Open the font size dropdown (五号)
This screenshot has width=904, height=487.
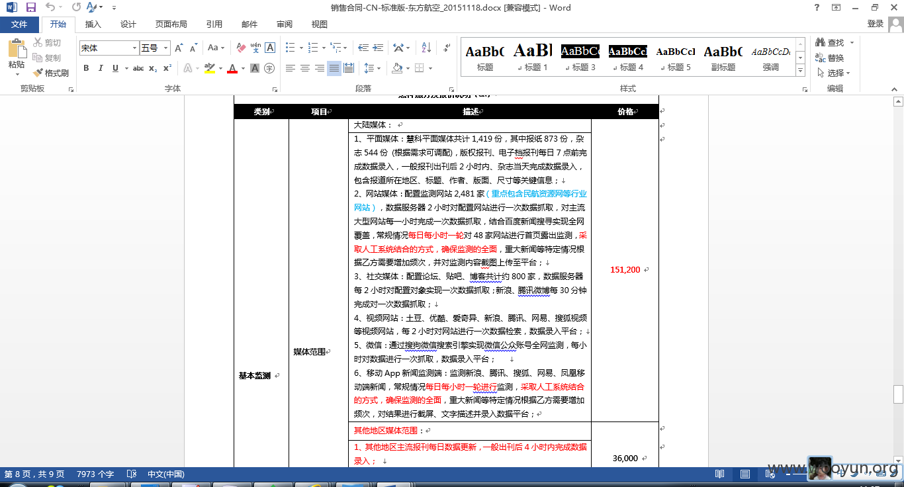166,48
